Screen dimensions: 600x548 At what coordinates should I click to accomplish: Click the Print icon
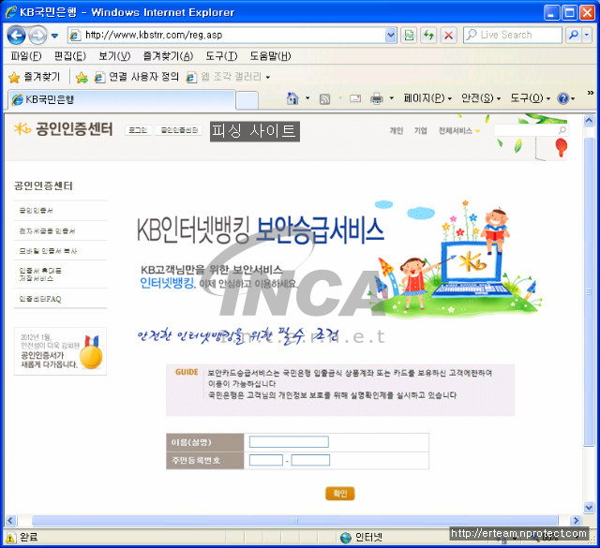377,98
